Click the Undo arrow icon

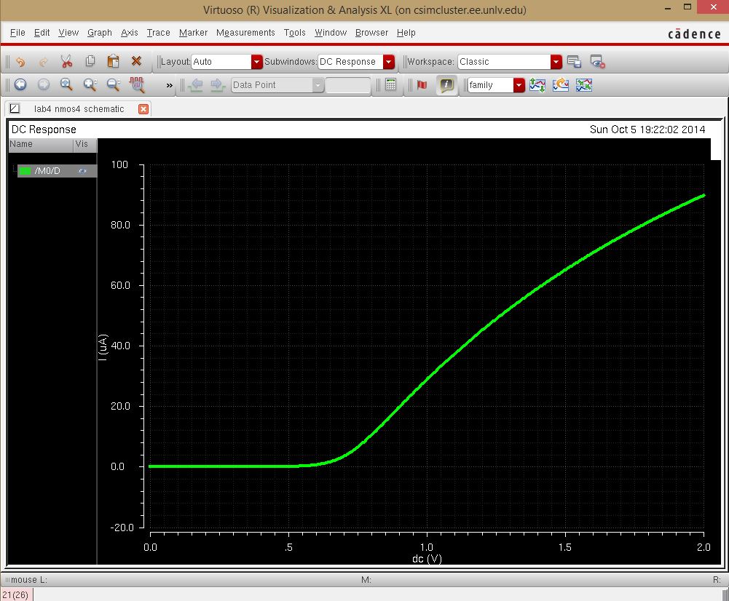[20, 62]
